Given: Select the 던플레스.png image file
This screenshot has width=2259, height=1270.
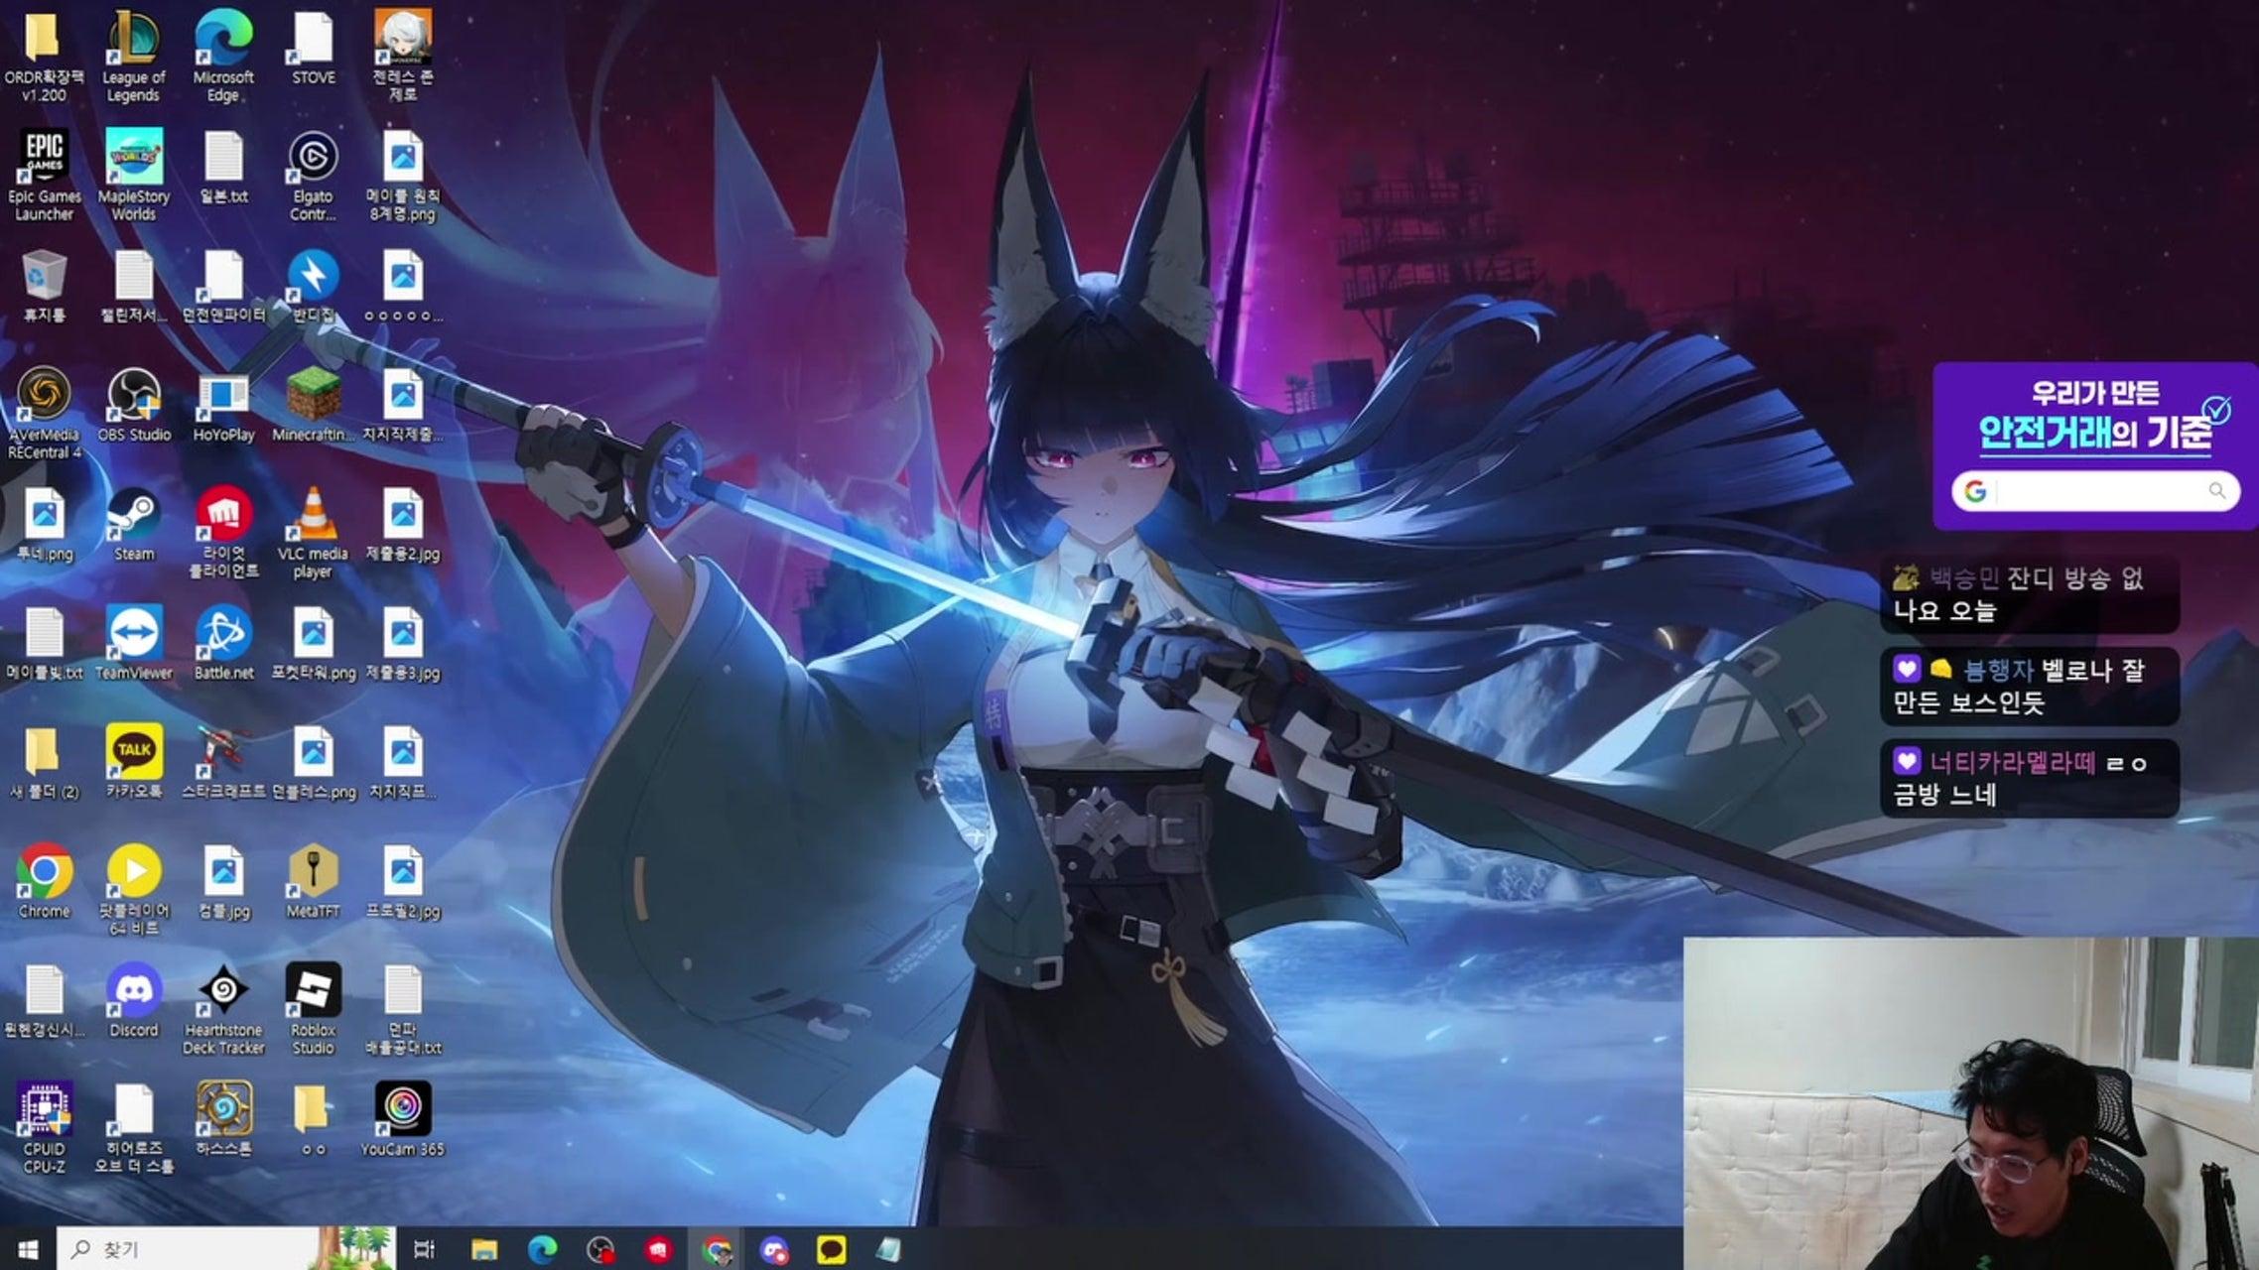Looking at the screenshot, I should pyautogui.click(x=313, y=762).
